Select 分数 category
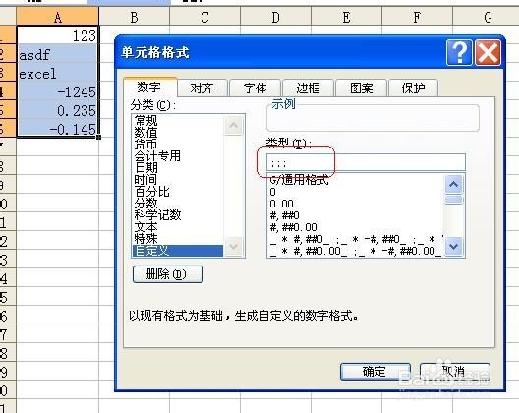This screenshot has height=413, width=519. pyautogui.click(x=178, y=203)
